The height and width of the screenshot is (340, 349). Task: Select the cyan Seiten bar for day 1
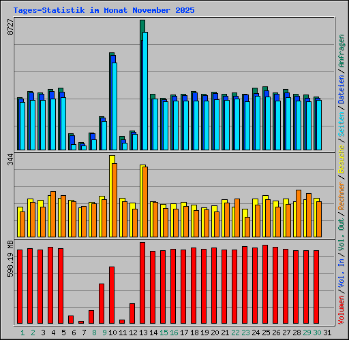click(x=22, y=126)
